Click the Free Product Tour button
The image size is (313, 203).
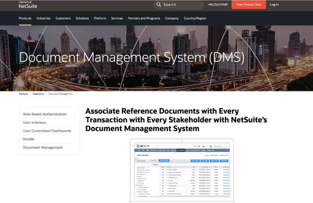(x=249, y=5)
